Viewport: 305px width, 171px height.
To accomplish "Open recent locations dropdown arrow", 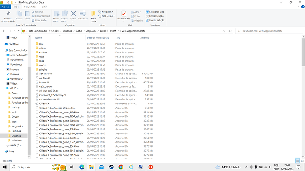I will 15,31.
